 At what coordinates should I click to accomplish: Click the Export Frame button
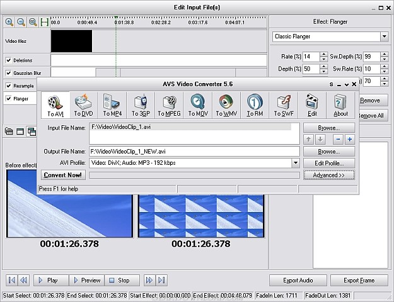pos(359,280)
